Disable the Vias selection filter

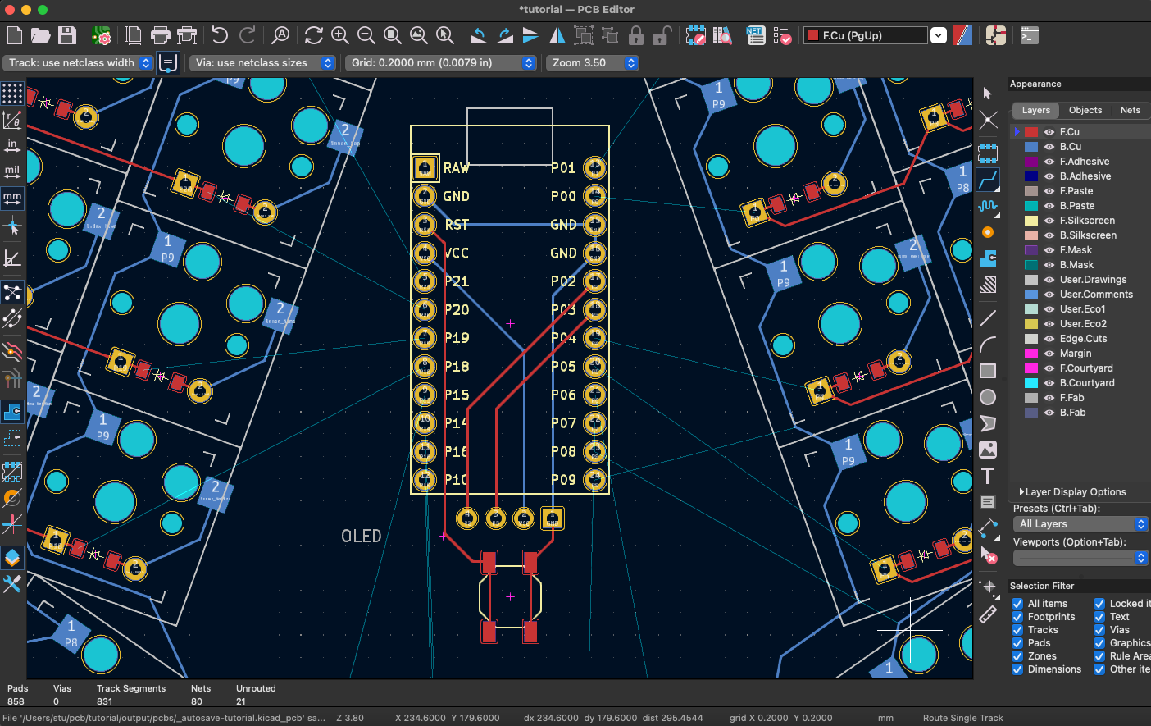coord(1099,629)
